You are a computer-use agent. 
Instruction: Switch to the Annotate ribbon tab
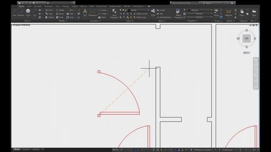38,6
